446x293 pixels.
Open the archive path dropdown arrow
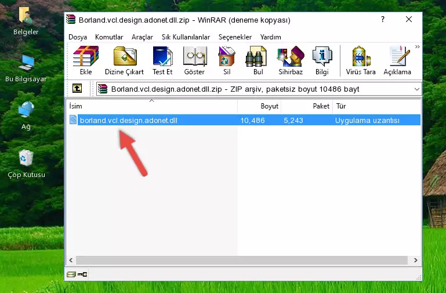coord(416,89)
